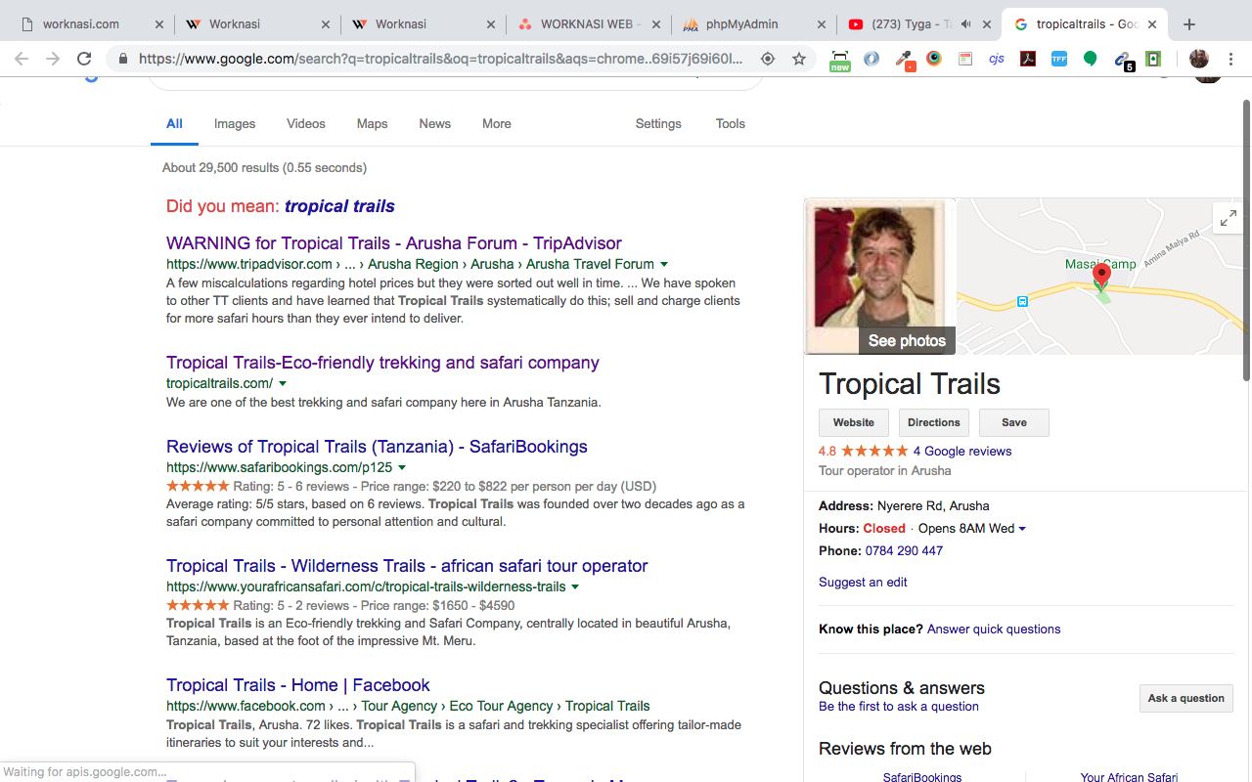
Task: Open the color picker eyedropper extension
Action: 904,59
